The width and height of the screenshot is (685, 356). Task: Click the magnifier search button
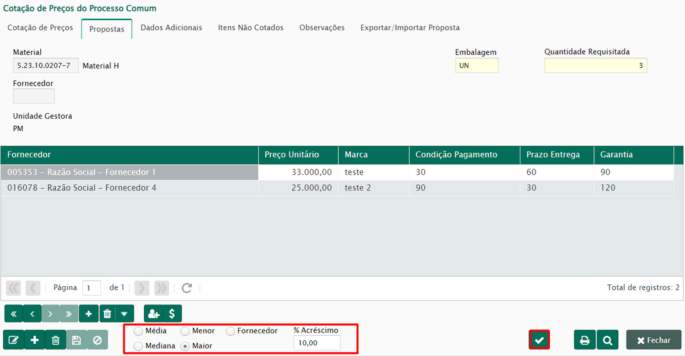pos(607,340)
